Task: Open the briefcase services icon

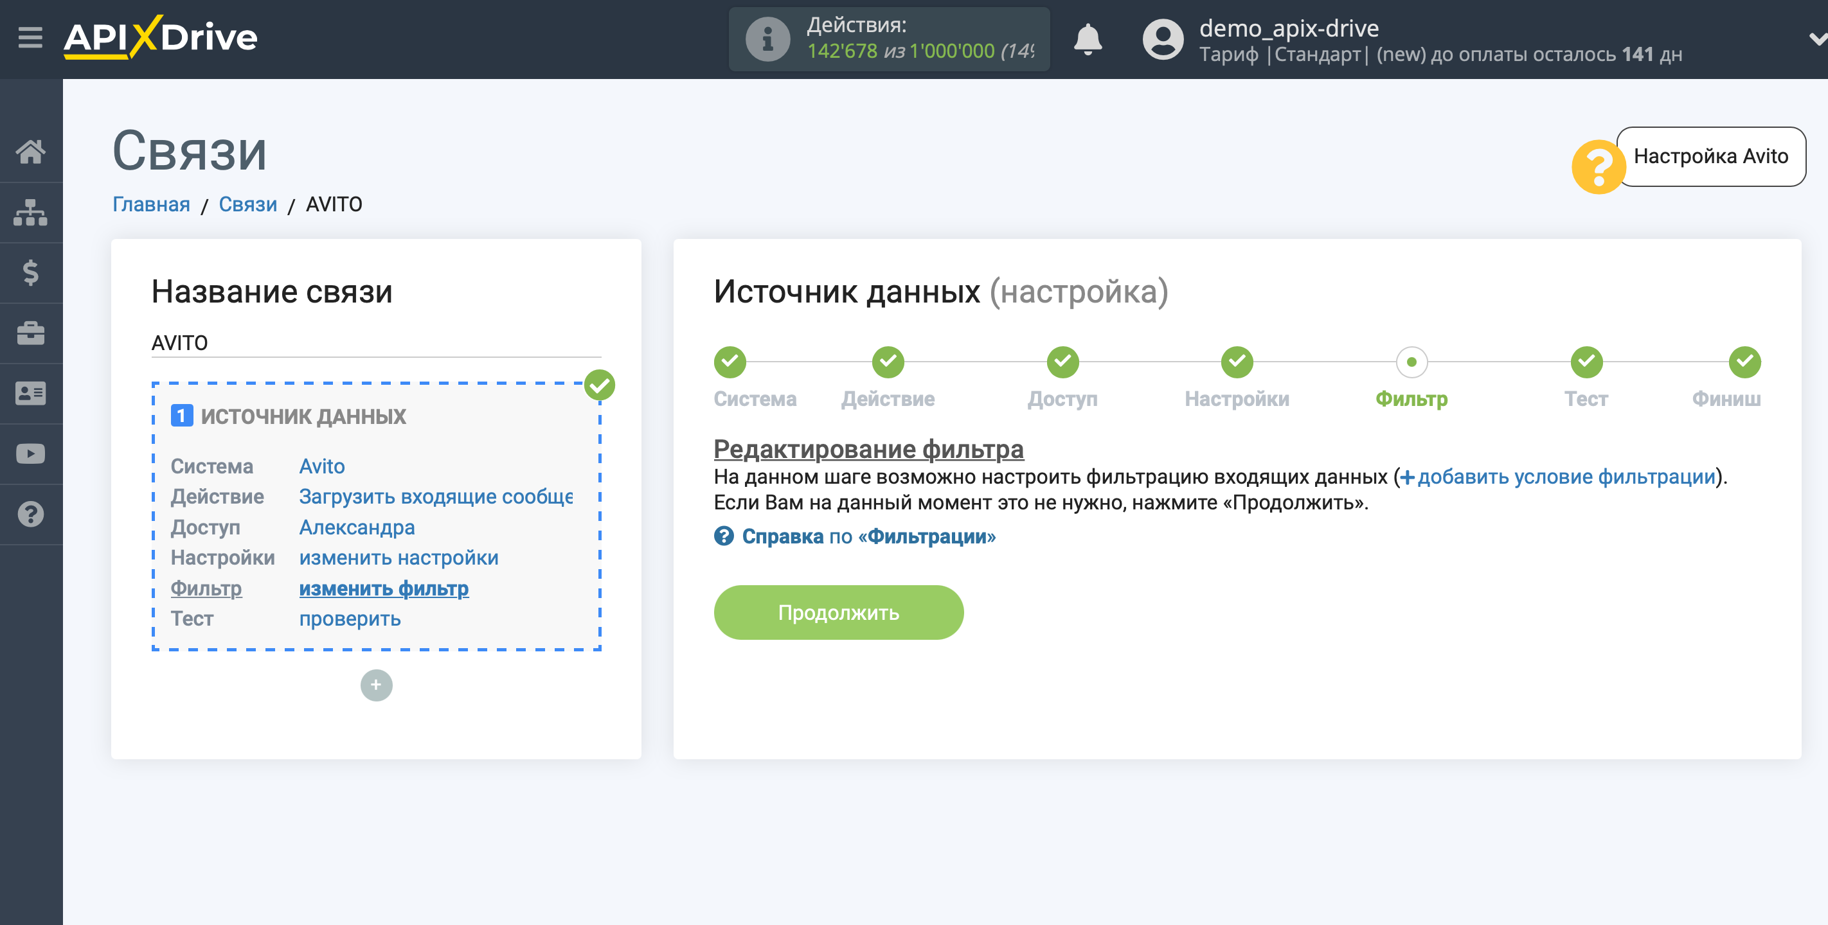Action: coord(30,333)
